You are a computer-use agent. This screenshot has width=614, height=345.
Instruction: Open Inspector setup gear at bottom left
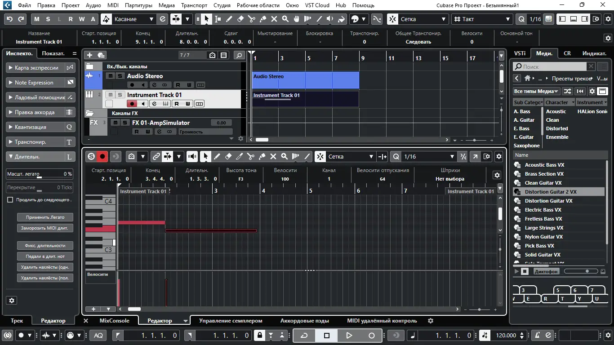[x=12, y=301]
